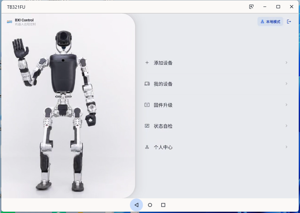This screenshot has height=213, width=300.
Task: Click the BXI logo icon
Action: 10,22
